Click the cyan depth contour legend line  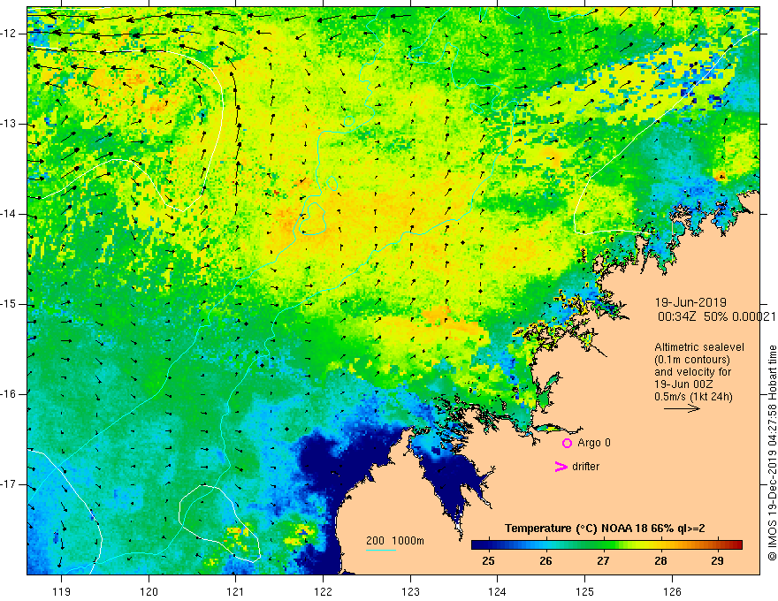coord(381,550)
